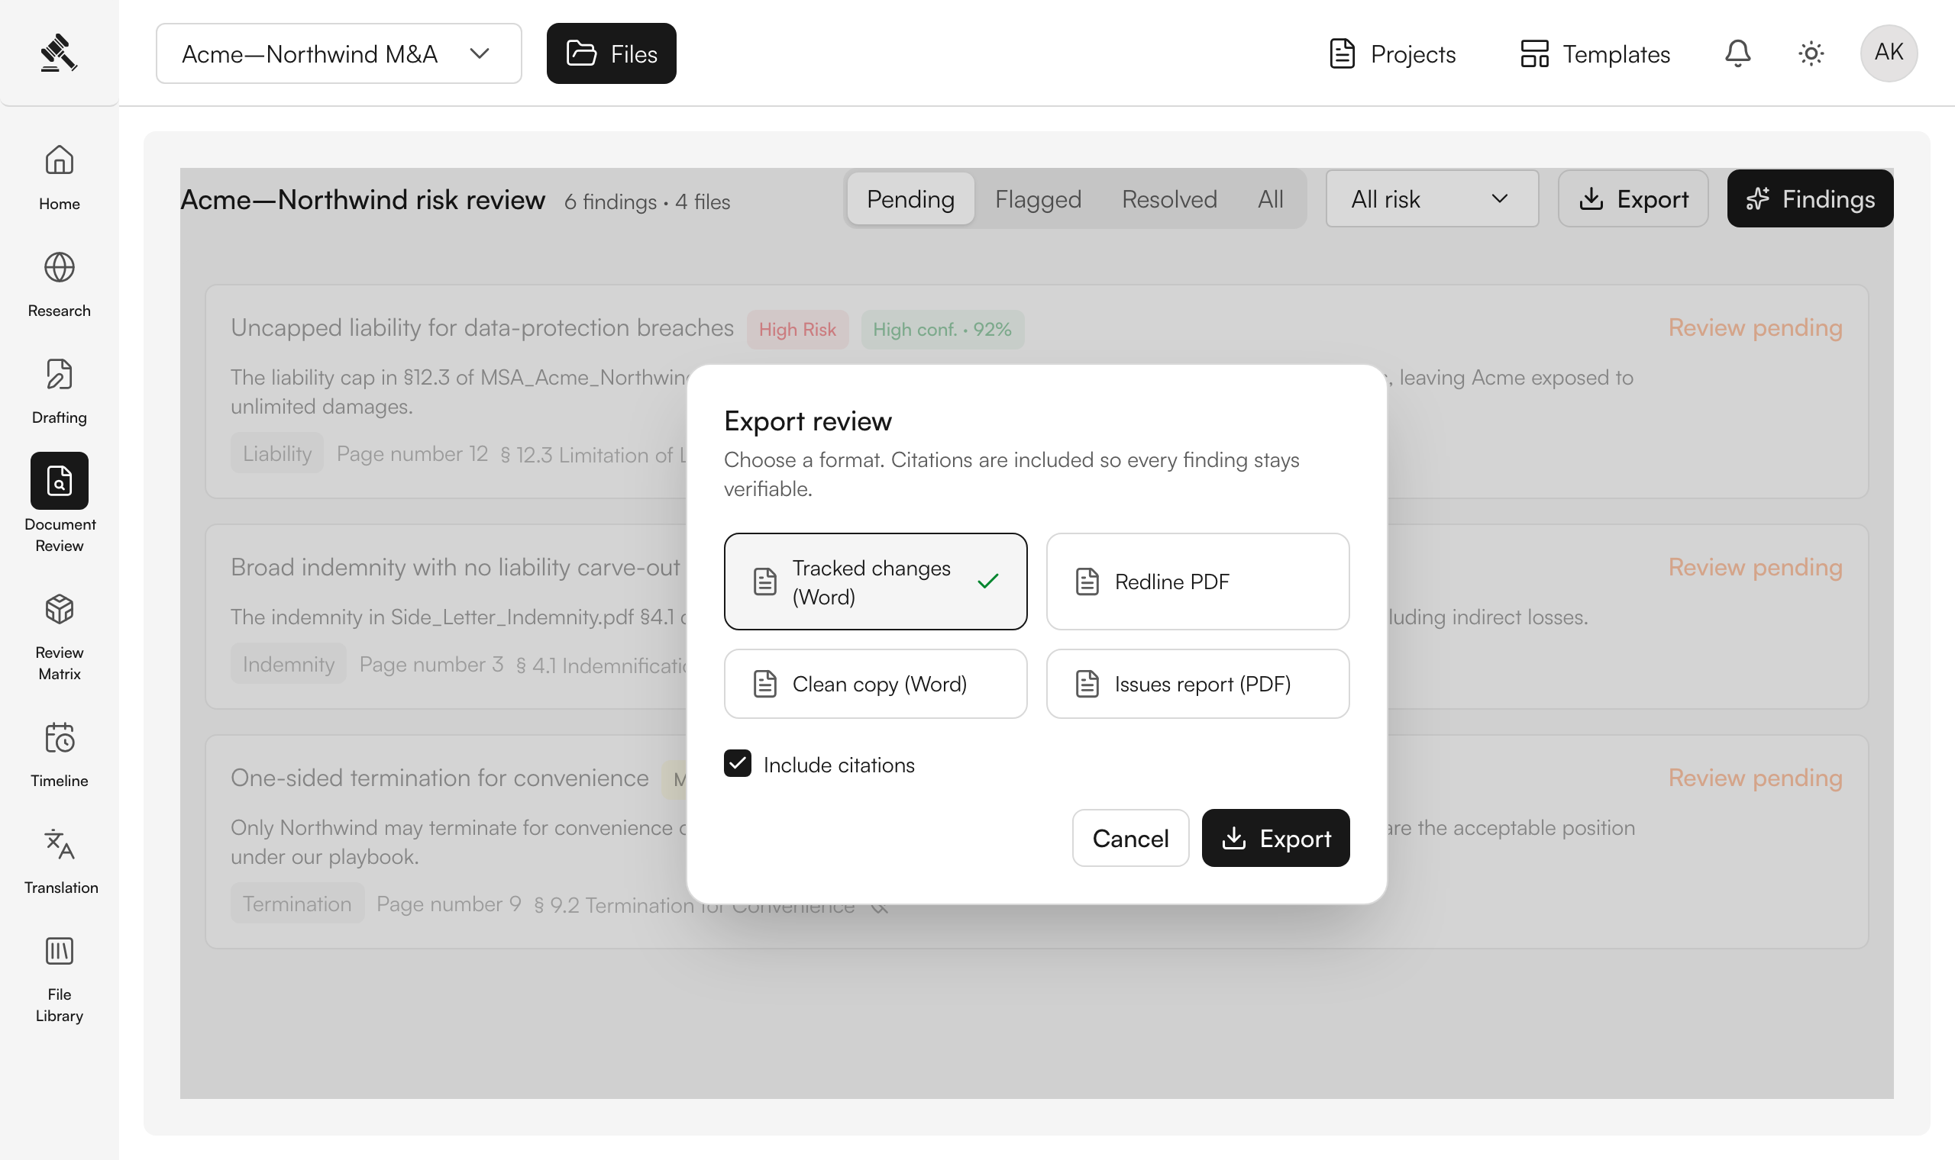Open Translation tool
This screenshot has height=1160, width=1955.
click(x=60, y=862)
